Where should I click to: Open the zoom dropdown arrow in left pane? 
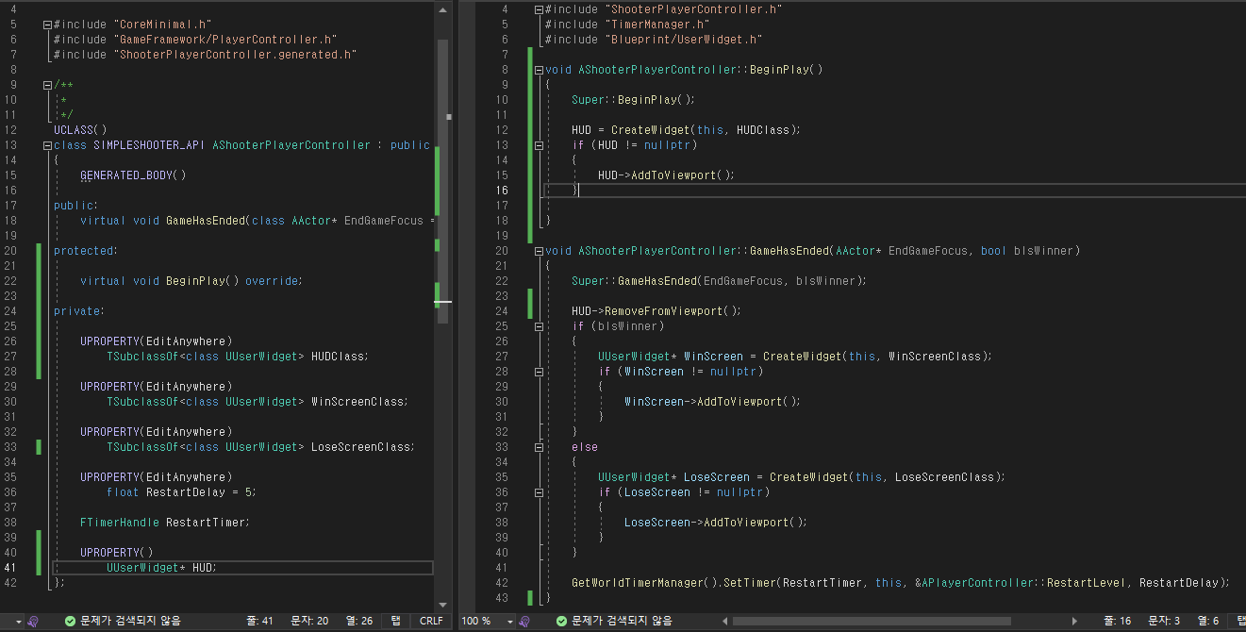17,622
